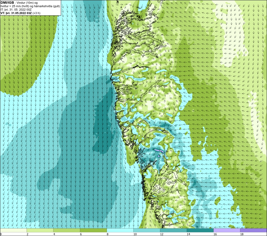Screen dimensions: 267x236
Task: Click the legend scale label "8"
Action: pyautogui.click(x=108, y=234)
